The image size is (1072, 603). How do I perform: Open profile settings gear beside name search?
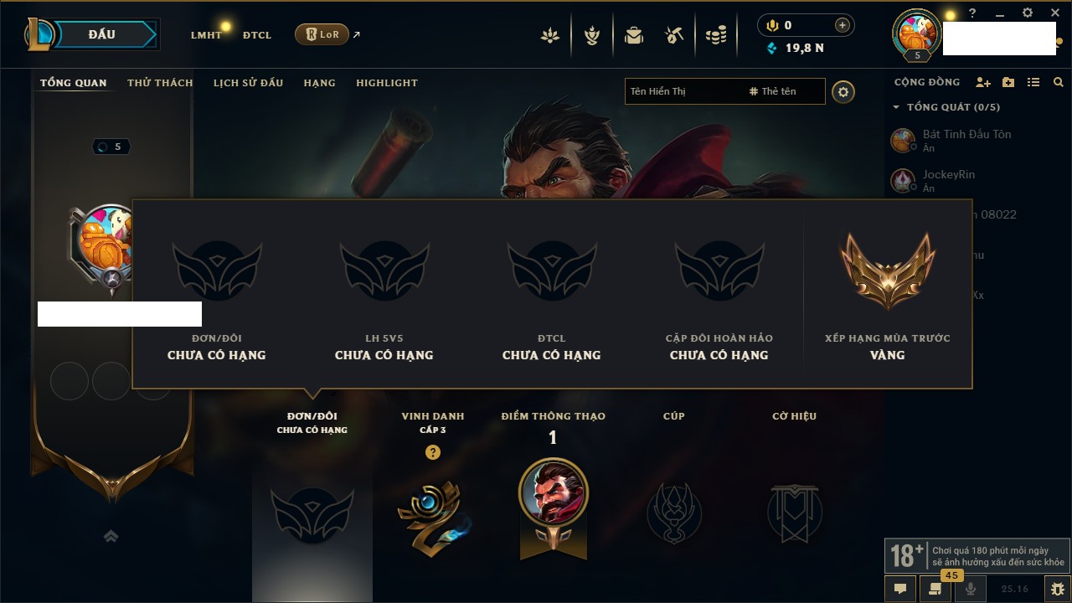[x=843, y=91]
